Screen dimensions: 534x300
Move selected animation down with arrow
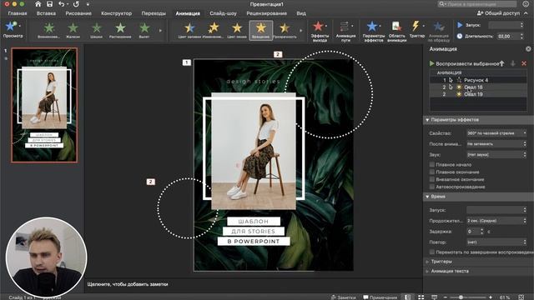[x=513, y=63]
